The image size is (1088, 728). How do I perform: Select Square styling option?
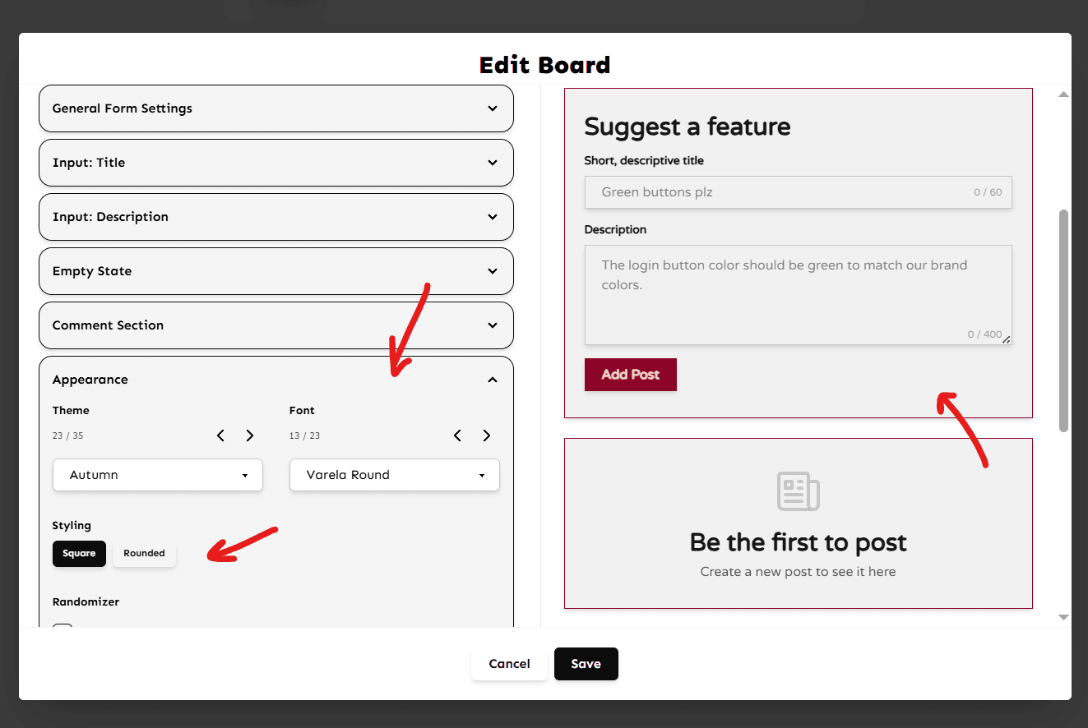79,554
